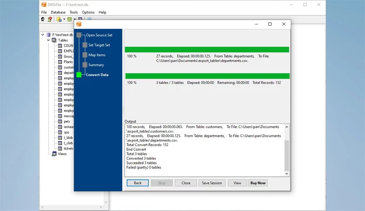The width and height of the screenshot is (365, 211).
Task: Click the Save Session button
Action: point(212,183)
